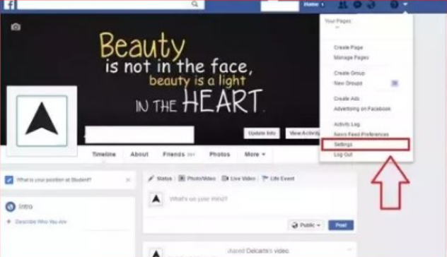
Task: Select the Status composer option
Action: point(161,179)
